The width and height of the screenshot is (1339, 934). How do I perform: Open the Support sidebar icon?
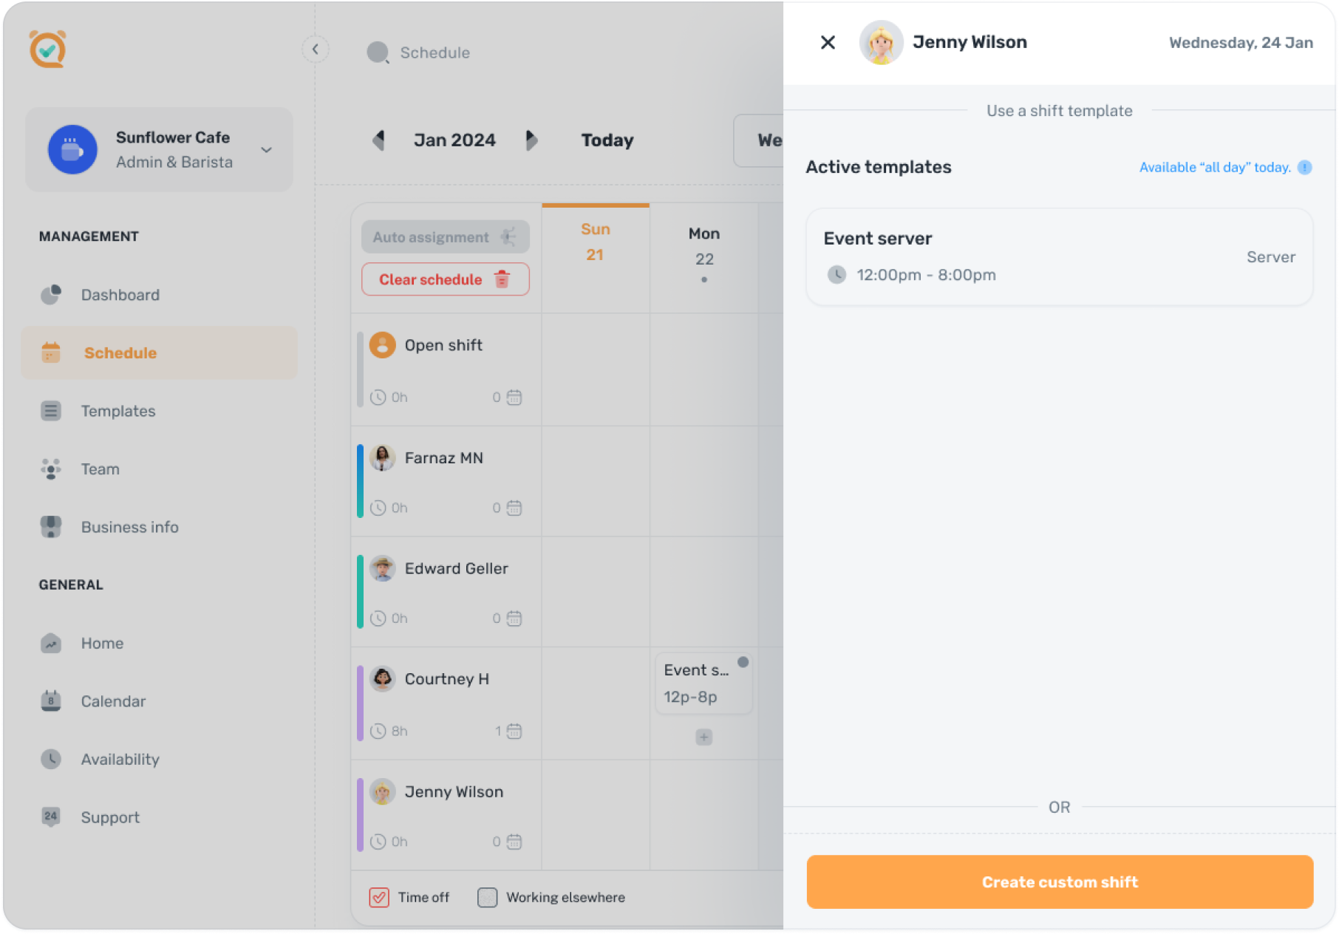coord(50,817)
